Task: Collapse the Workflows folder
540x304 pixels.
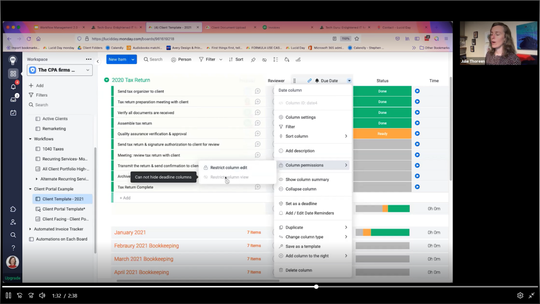Action: [30, 139]
